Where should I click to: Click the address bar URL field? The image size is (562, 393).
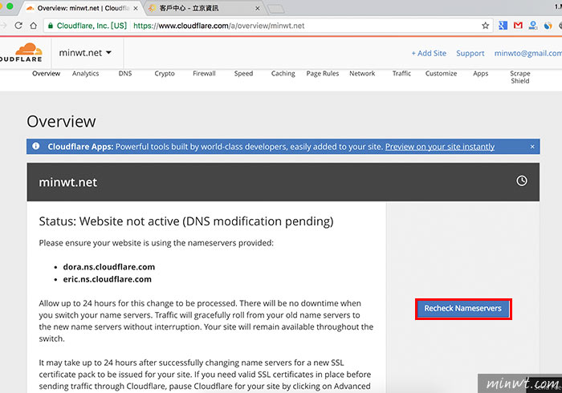tap(268, 26)
